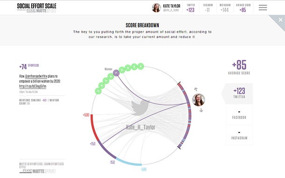Open the tweet's t.co link

[33, 86]
